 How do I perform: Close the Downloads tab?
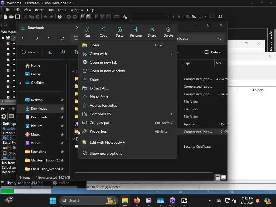click(x=77, y=27)
